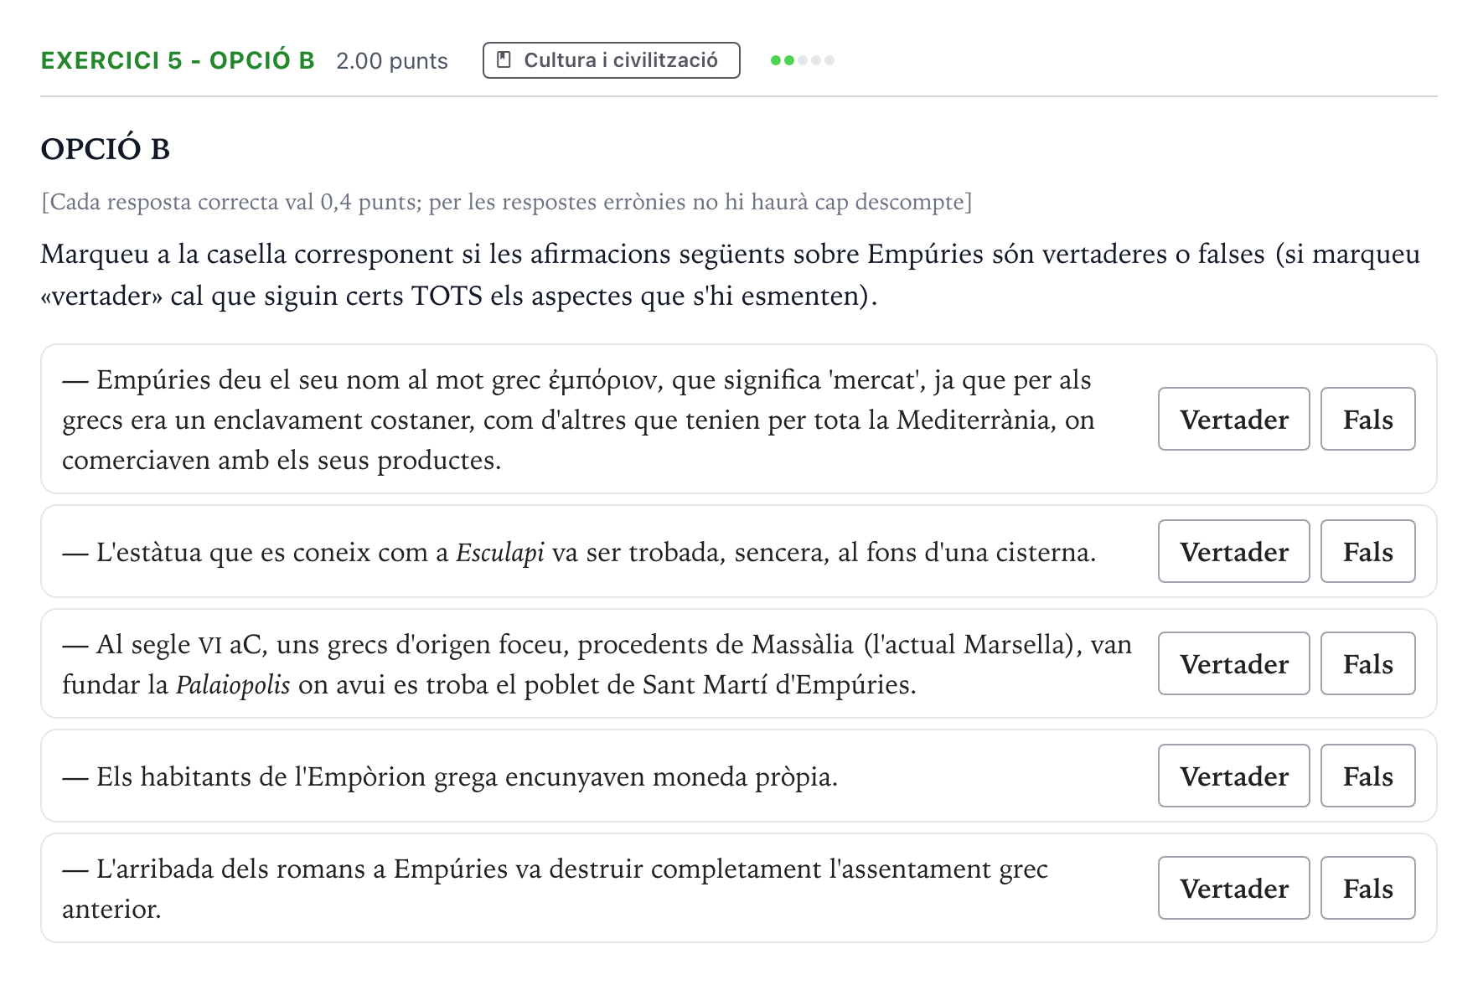The width and height of the screenshot is (1478, 985).
Task: Click the green difficulty dots indicator
Action: [802, 60]
